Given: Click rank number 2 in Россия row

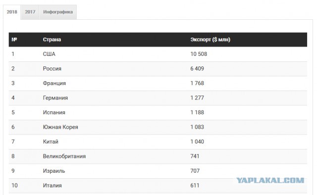Looking at the screenshot, I should point(13,69).
